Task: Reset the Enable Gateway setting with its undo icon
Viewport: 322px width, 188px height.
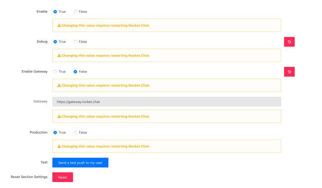Action: 289,72
